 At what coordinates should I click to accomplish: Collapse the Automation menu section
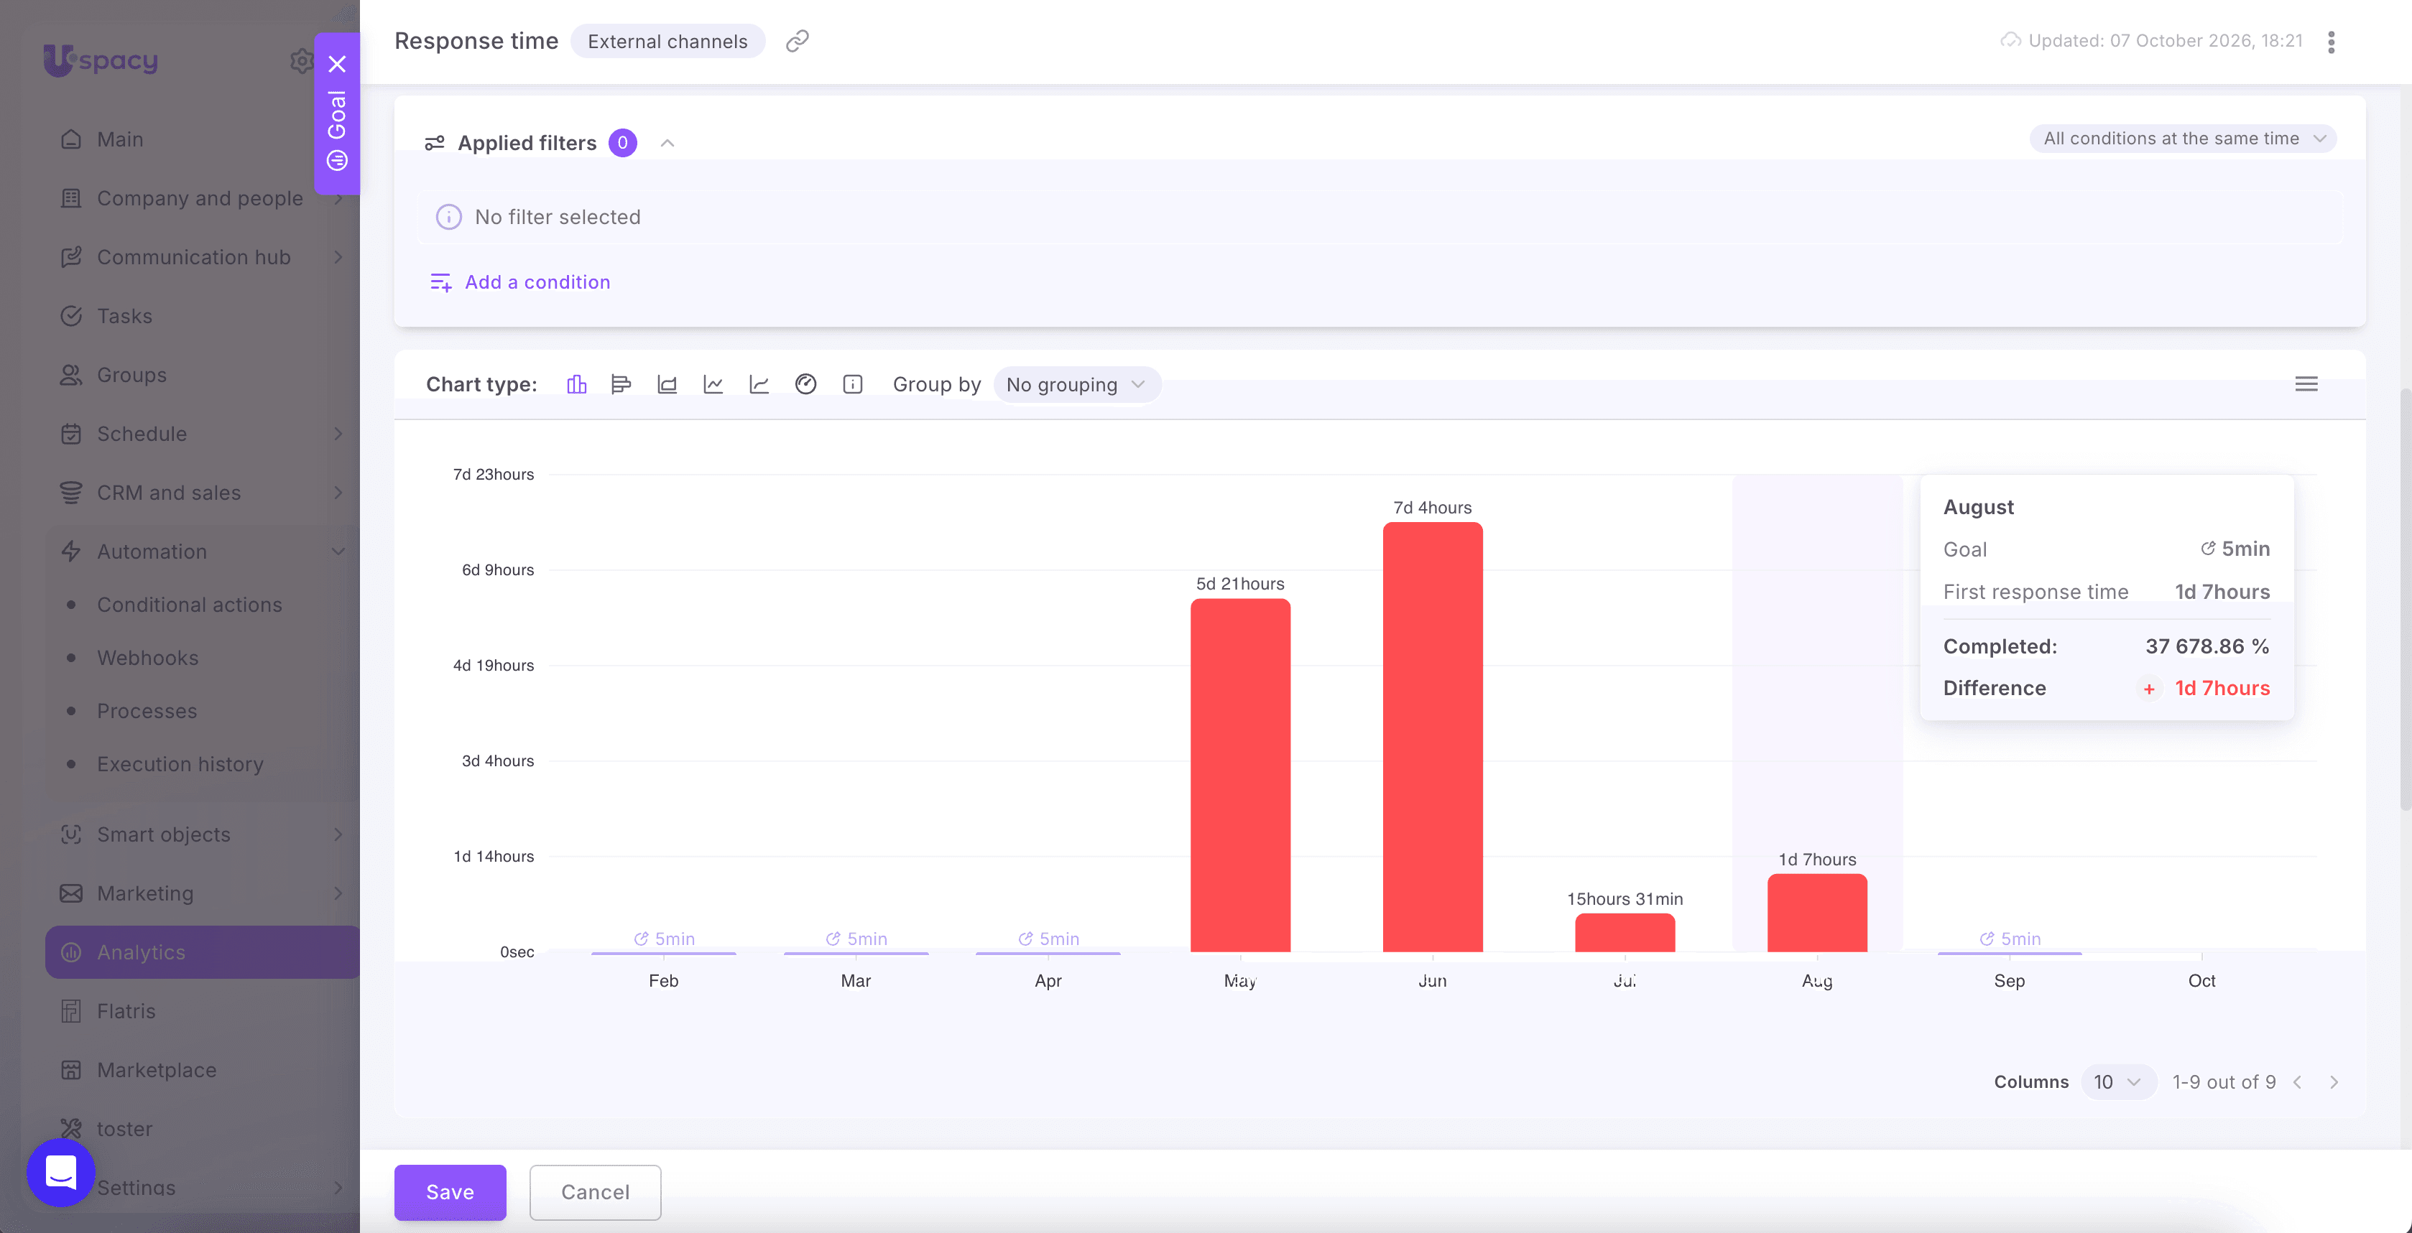coord(337,552)
